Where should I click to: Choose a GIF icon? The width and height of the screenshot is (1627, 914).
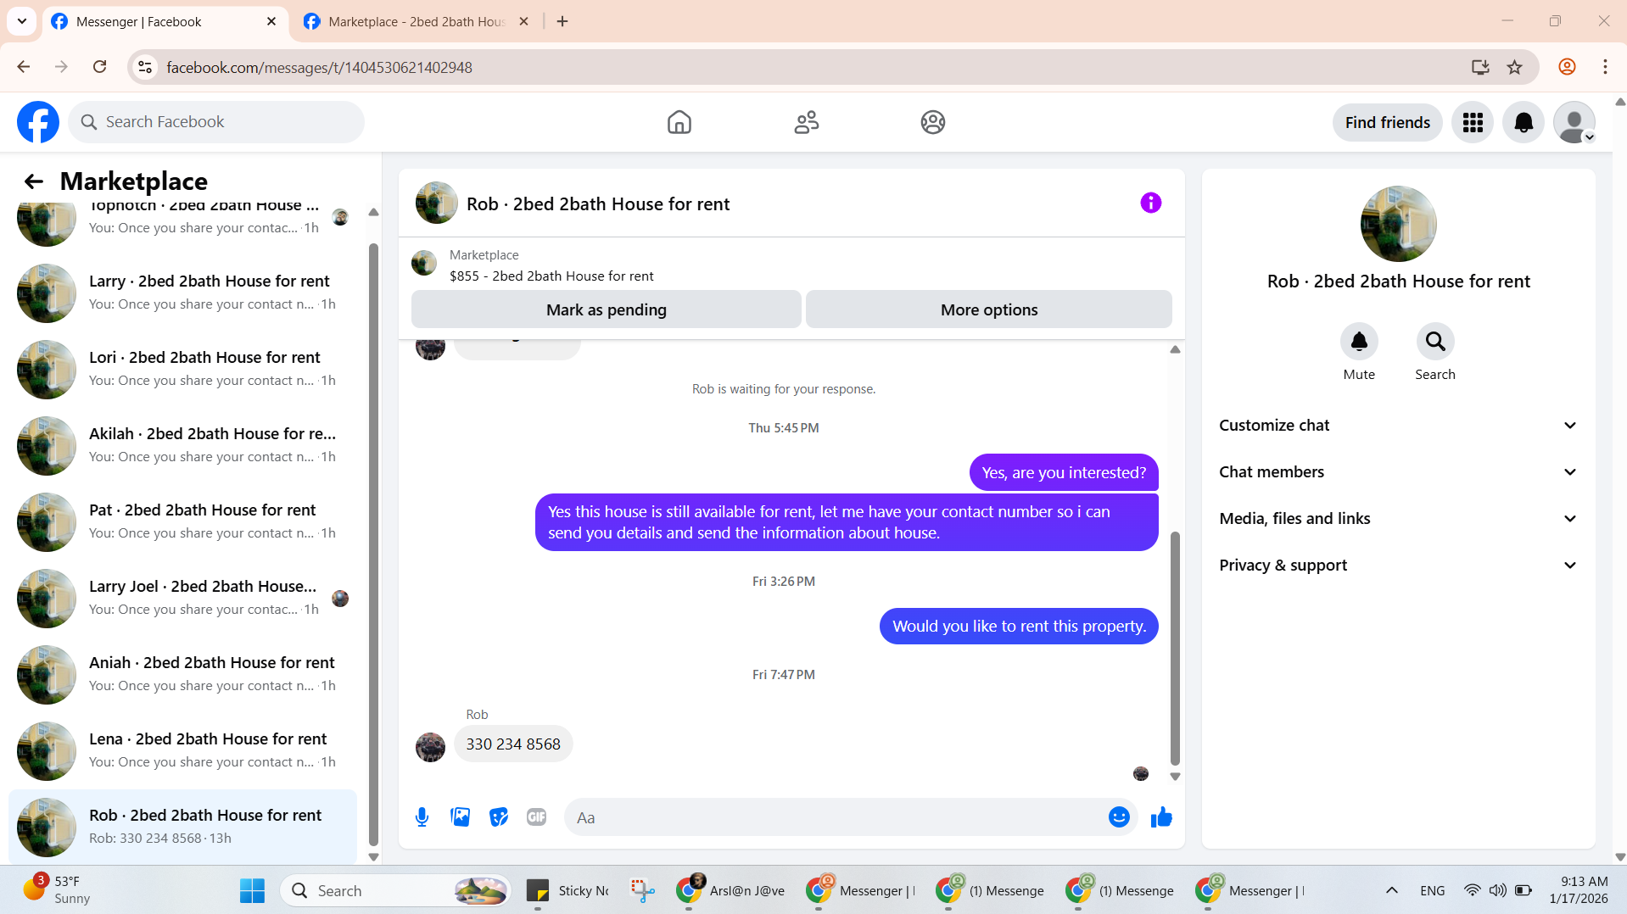click(536, 817)
